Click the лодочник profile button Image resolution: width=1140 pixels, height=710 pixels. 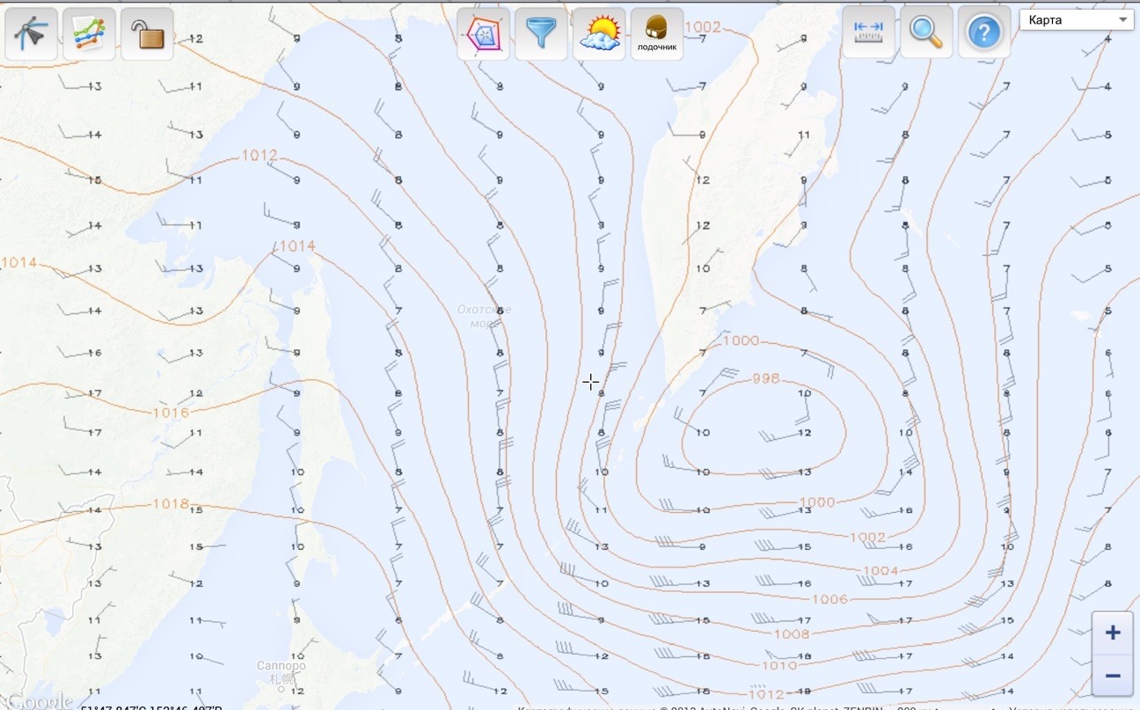pos(657,34)
